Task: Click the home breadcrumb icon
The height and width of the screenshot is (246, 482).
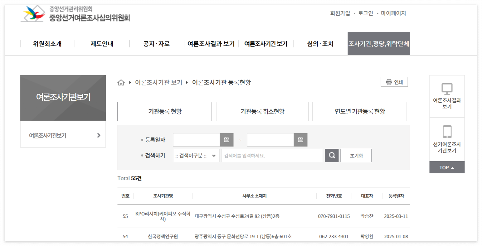Action: 121,82
